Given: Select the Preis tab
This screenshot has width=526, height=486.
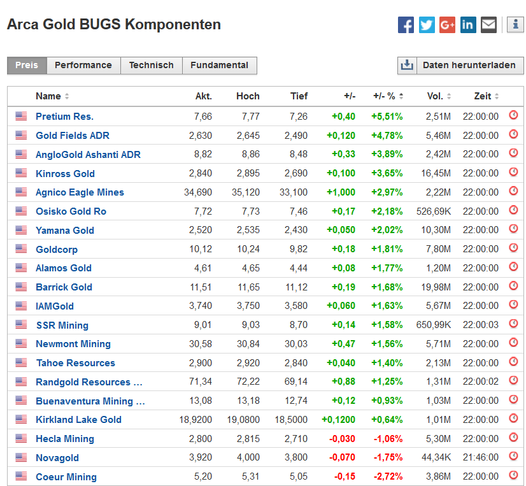Looking at the screenshot, I should tap(27, 65).
